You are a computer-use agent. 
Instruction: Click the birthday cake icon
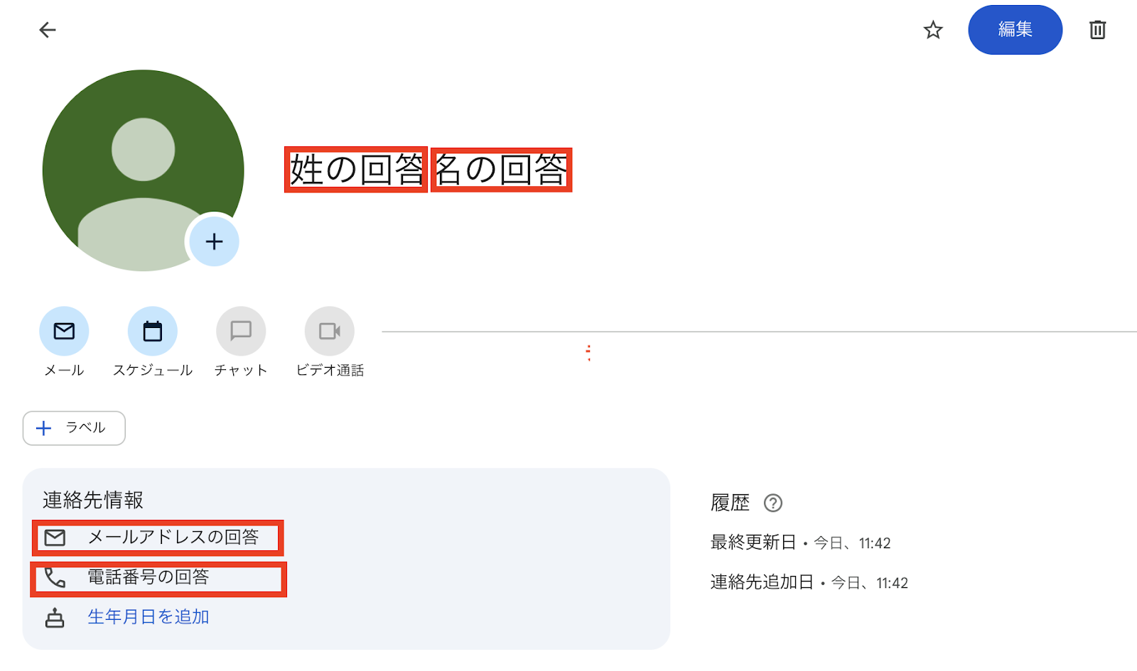(x=55, y=618)
